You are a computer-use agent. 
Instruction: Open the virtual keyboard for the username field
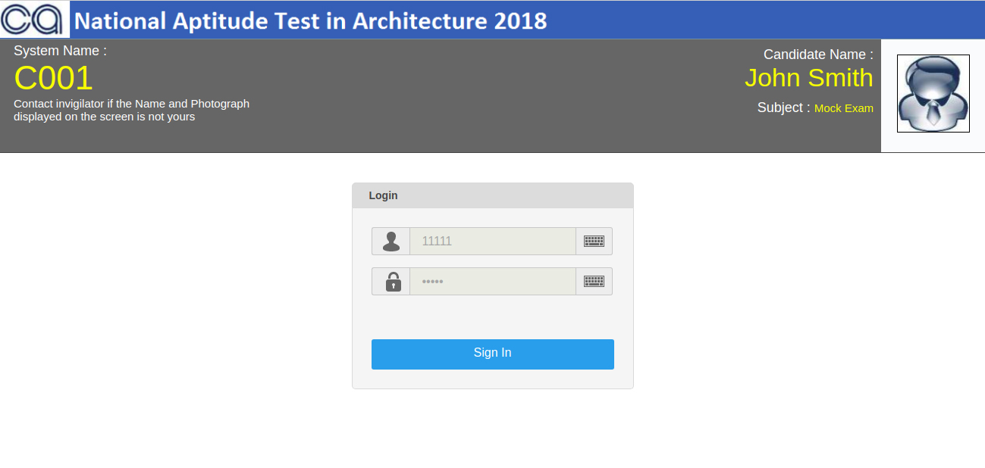tap(594, 241)
